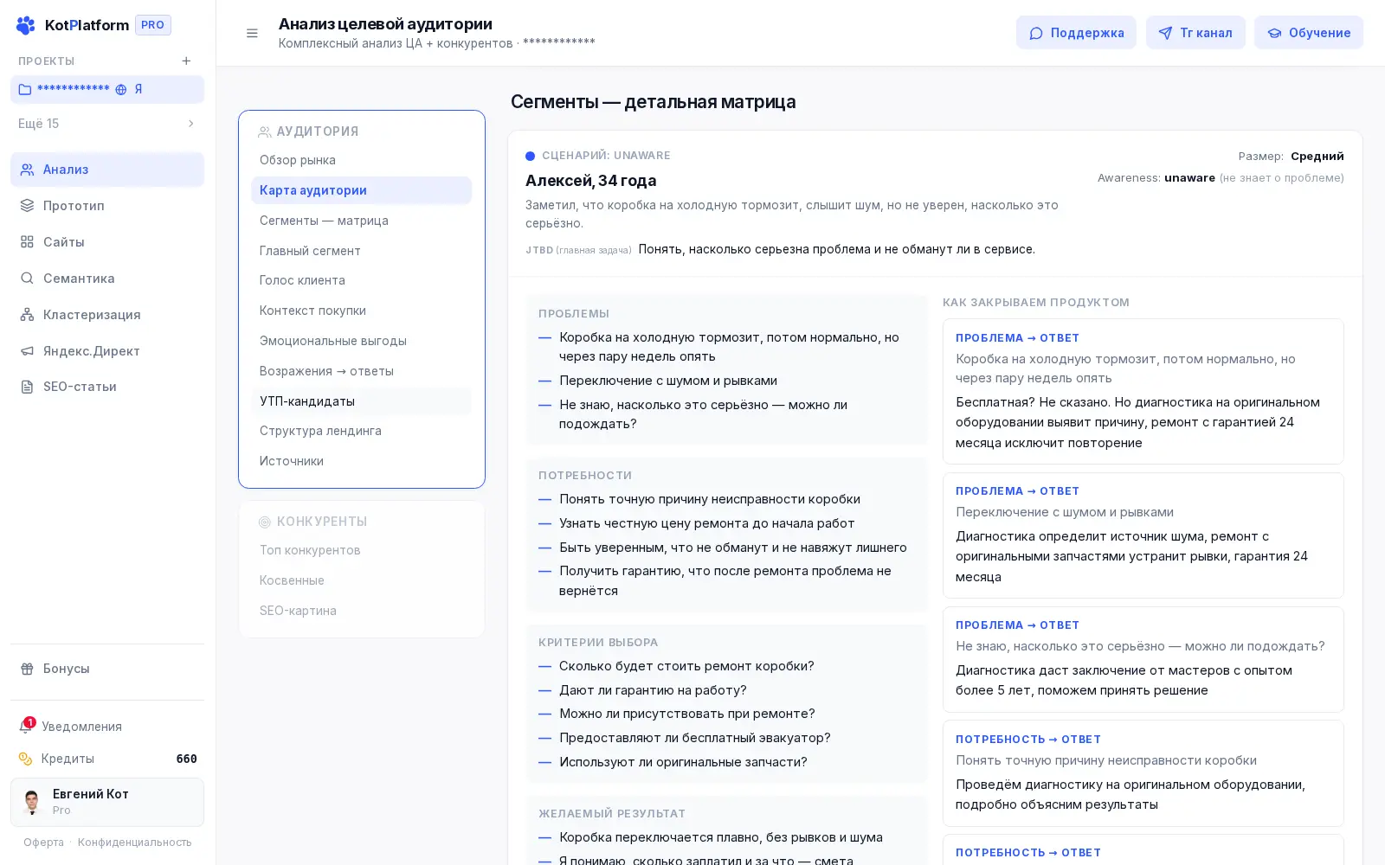Click size value 'Средний'
Image resolution: width=1385 pixels, height=865 pixels.
pos(1317,156)
